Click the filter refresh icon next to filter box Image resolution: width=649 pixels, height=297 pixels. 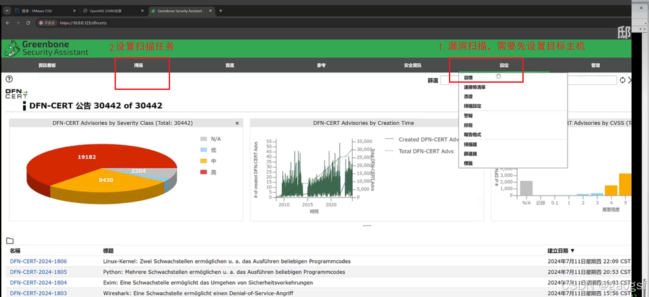(x=622, y=80)
